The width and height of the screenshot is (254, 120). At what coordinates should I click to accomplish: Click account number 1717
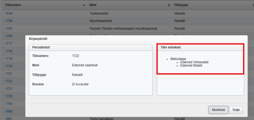coord(9,43)
